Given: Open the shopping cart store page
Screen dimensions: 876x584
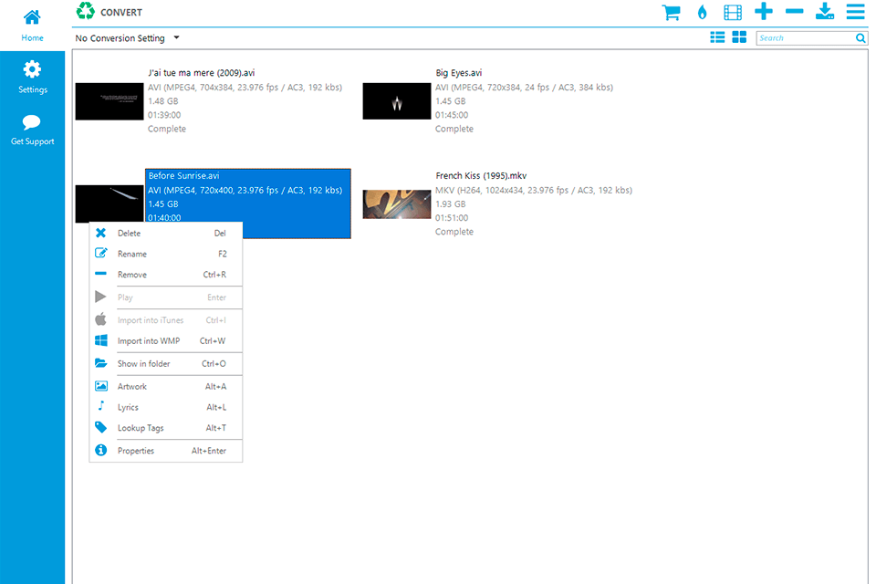Looking at the screenshot, I should click(x=672, y=13).
